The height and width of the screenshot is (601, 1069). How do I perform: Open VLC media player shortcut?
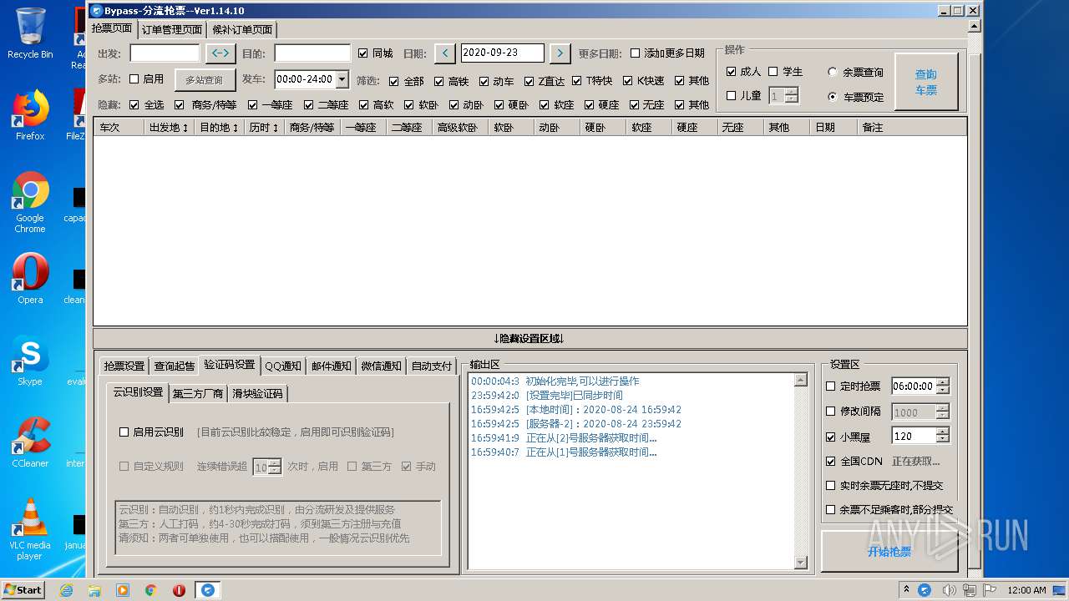pos(30,529)
